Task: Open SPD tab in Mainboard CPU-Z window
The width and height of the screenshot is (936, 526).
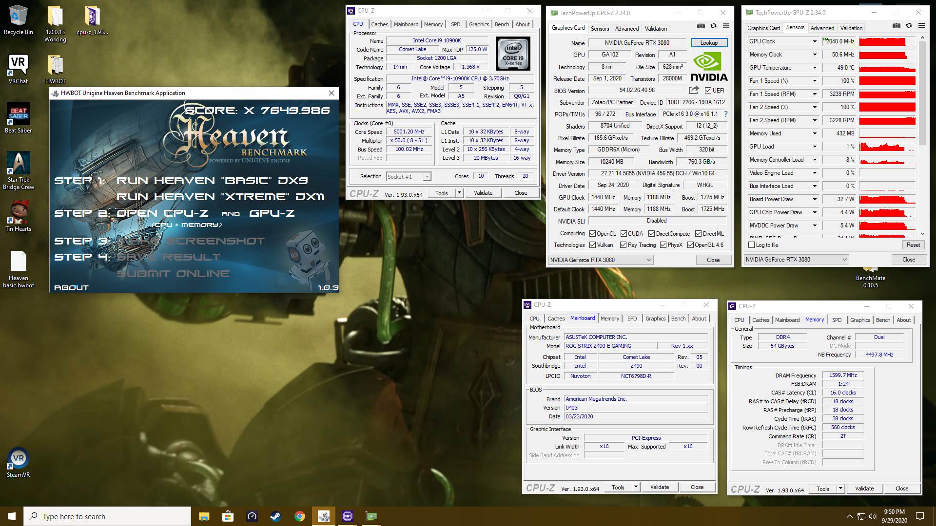Action: [x=632, y=319]
